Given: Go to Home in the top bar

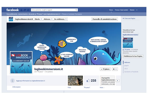Looking at the screenshot, I should (132, 10).
